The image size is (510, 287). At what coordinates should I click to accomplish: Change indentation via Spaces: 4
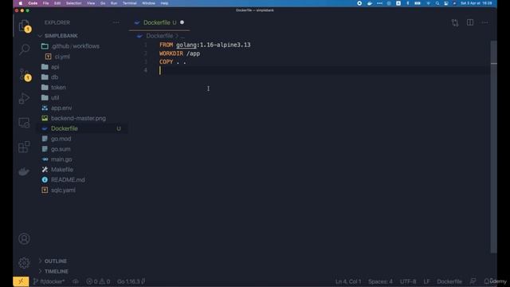pos(380,281)
